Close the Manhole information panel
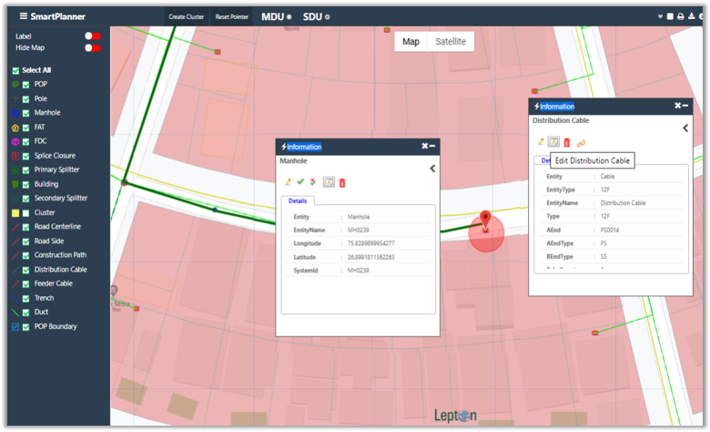710x432 pixels. pyautogui.click(x=425, y=146)
